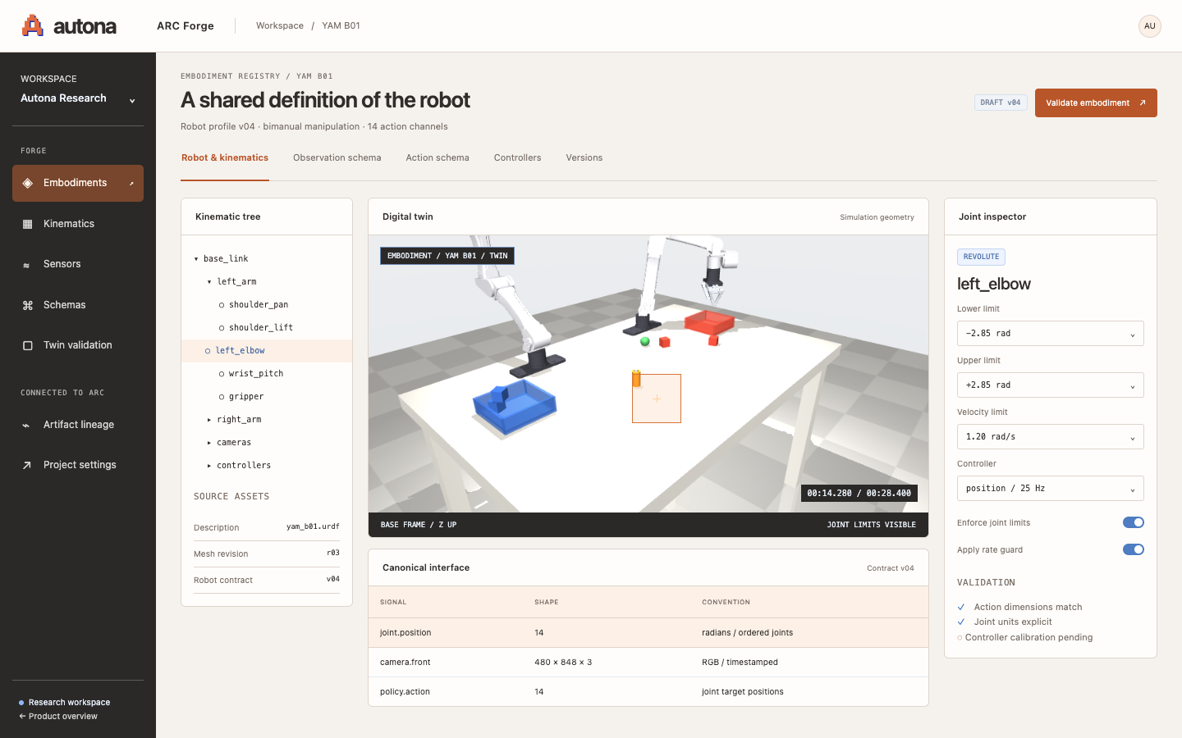Image resolution: width=1182 pixels, height=738 pixels.
Task: Select the policy.action table row
Action: pos(648,692)
